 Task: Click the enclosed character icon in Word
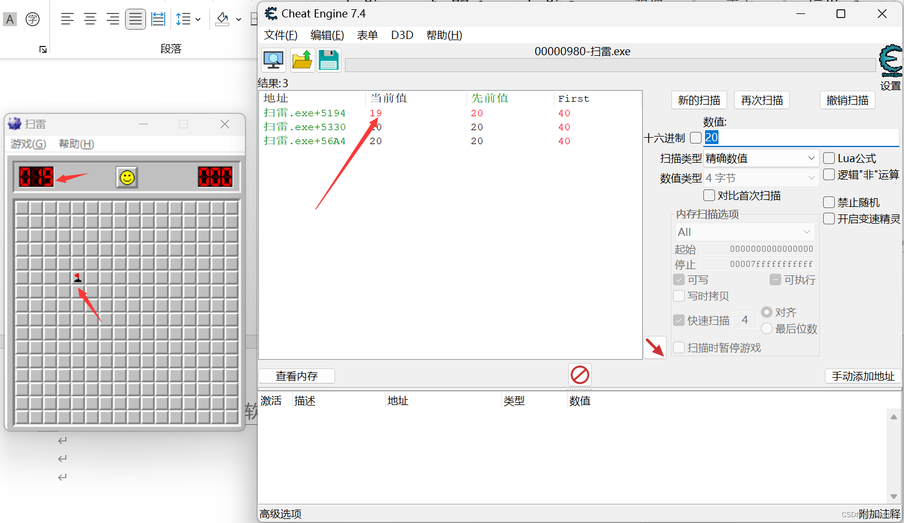33,19
